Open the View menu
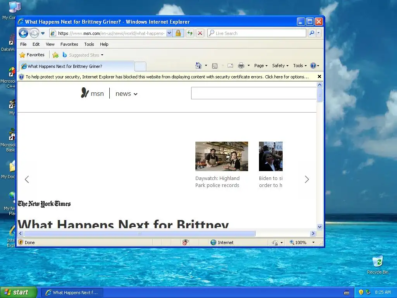Screen dimensions: 397x298 click(x=50, y=44)
